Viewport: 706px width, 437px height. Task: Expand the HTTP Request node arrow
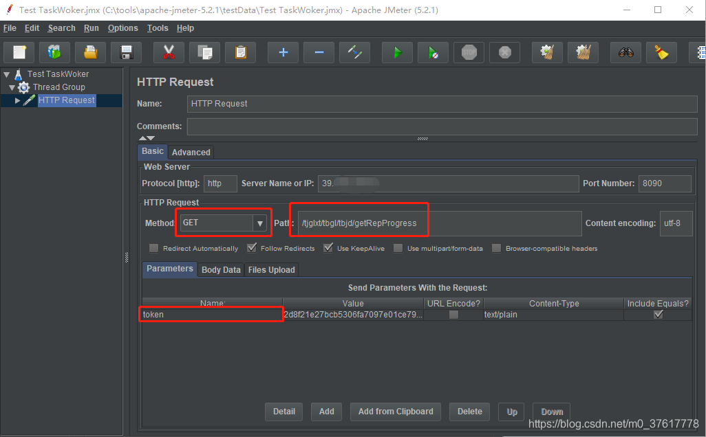(18, 101)
